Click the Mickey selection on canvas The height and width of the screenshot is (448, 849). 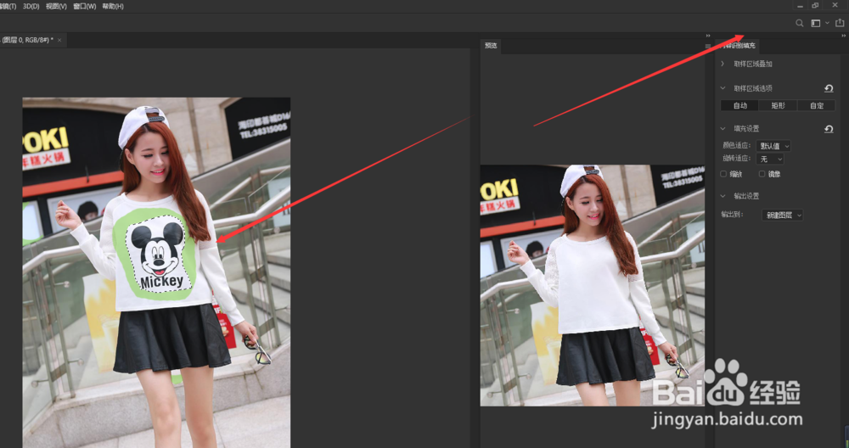[x=160, y=254]
